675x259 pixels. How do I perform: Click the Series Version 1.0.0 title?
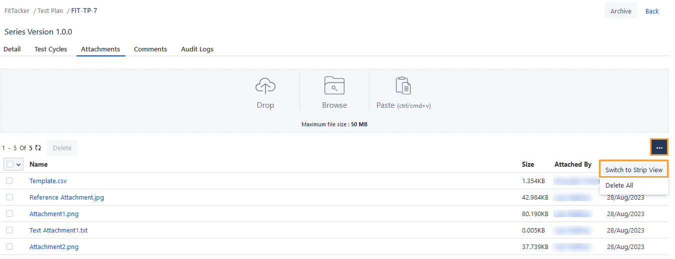coord(38,31)
